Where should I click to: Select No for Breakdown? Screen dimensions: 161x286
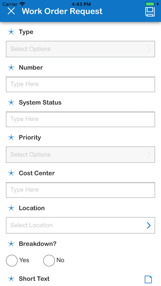point(49,261)
